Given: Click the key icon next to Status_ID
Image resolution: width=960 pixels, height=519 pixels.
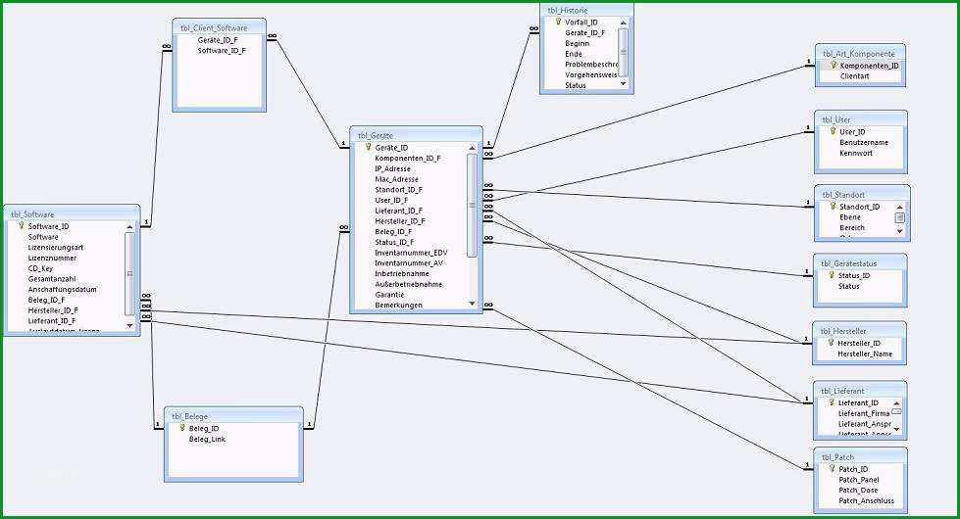Looking at the screenshot, I should pyautogui.click(x=832, y=275).
